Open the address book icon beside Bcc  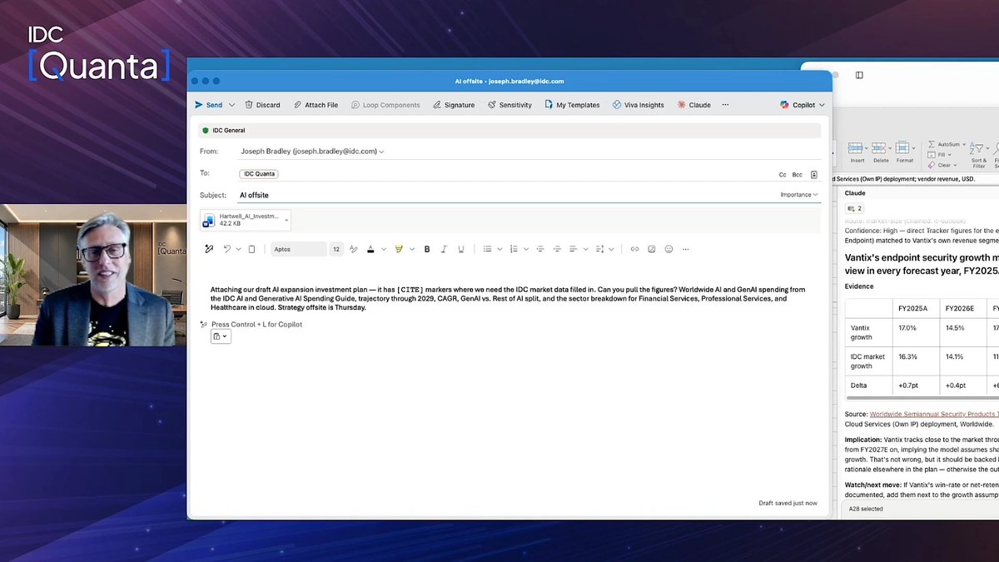tap(814, 175)
